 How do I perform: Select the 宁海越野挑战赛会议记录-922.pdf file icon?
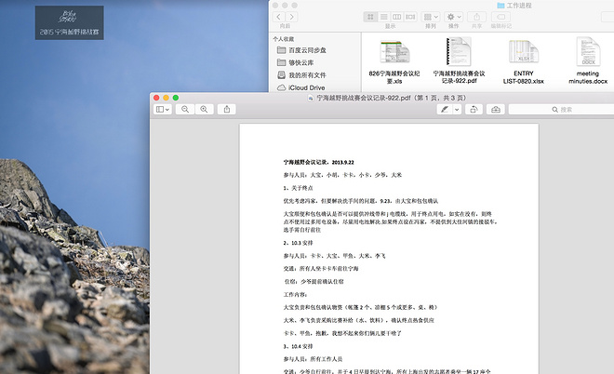pos(459,51)
